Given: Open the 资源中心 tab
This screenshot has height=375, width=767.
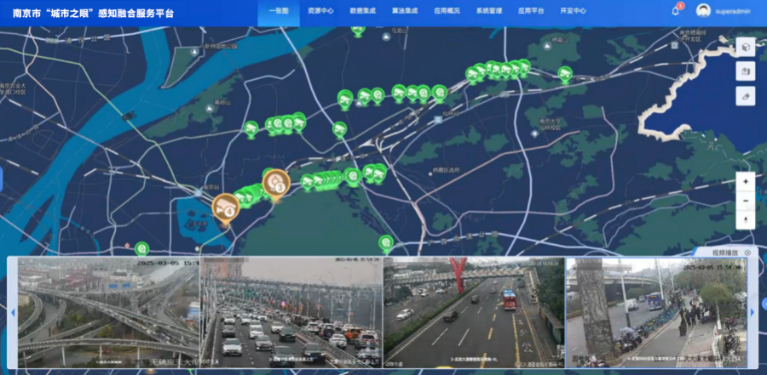Looking at the screenshot, I should pyautogui.click(x=320, y=11).
